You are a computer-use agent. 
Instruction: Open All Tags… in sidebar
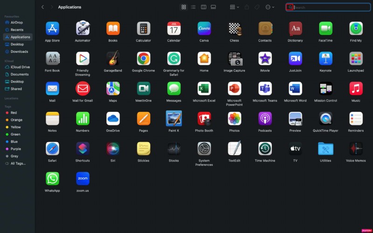click(x=18, y=164)
